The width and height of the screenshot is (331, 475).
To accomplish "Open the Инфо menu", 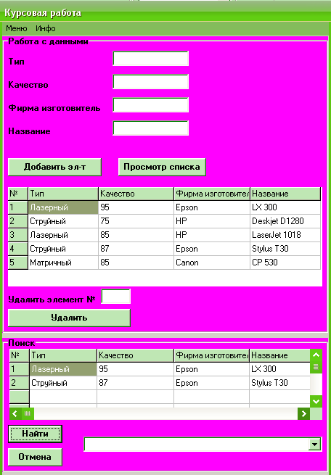I will pyautogui.click(x=46, y=29).
